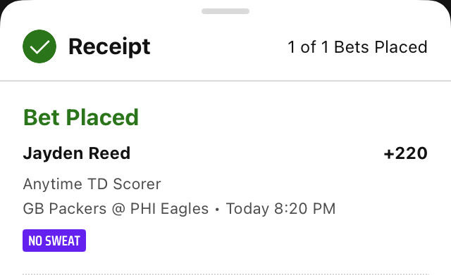Screen dimensions: 451x275
Task: Click the solid divider under Receipt header
Action: tap(225, 81)
